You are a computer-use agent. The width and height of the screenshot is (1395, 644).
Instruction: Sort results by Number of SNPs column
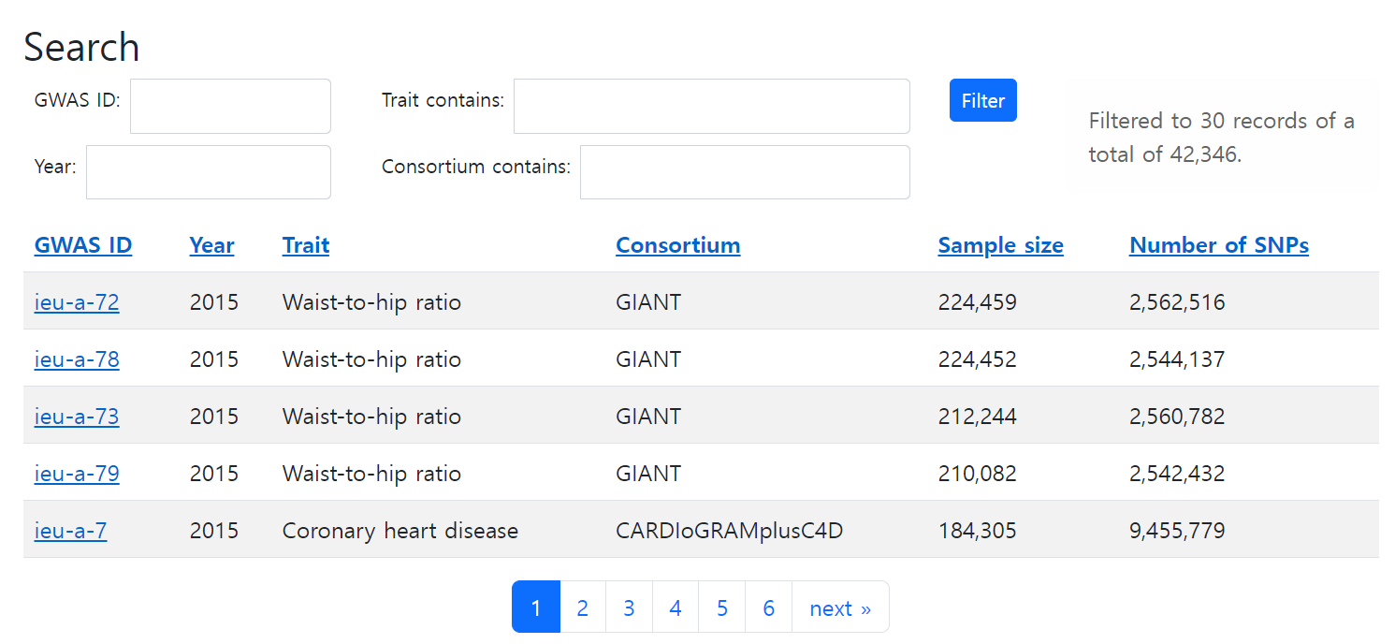[1218, 244]
